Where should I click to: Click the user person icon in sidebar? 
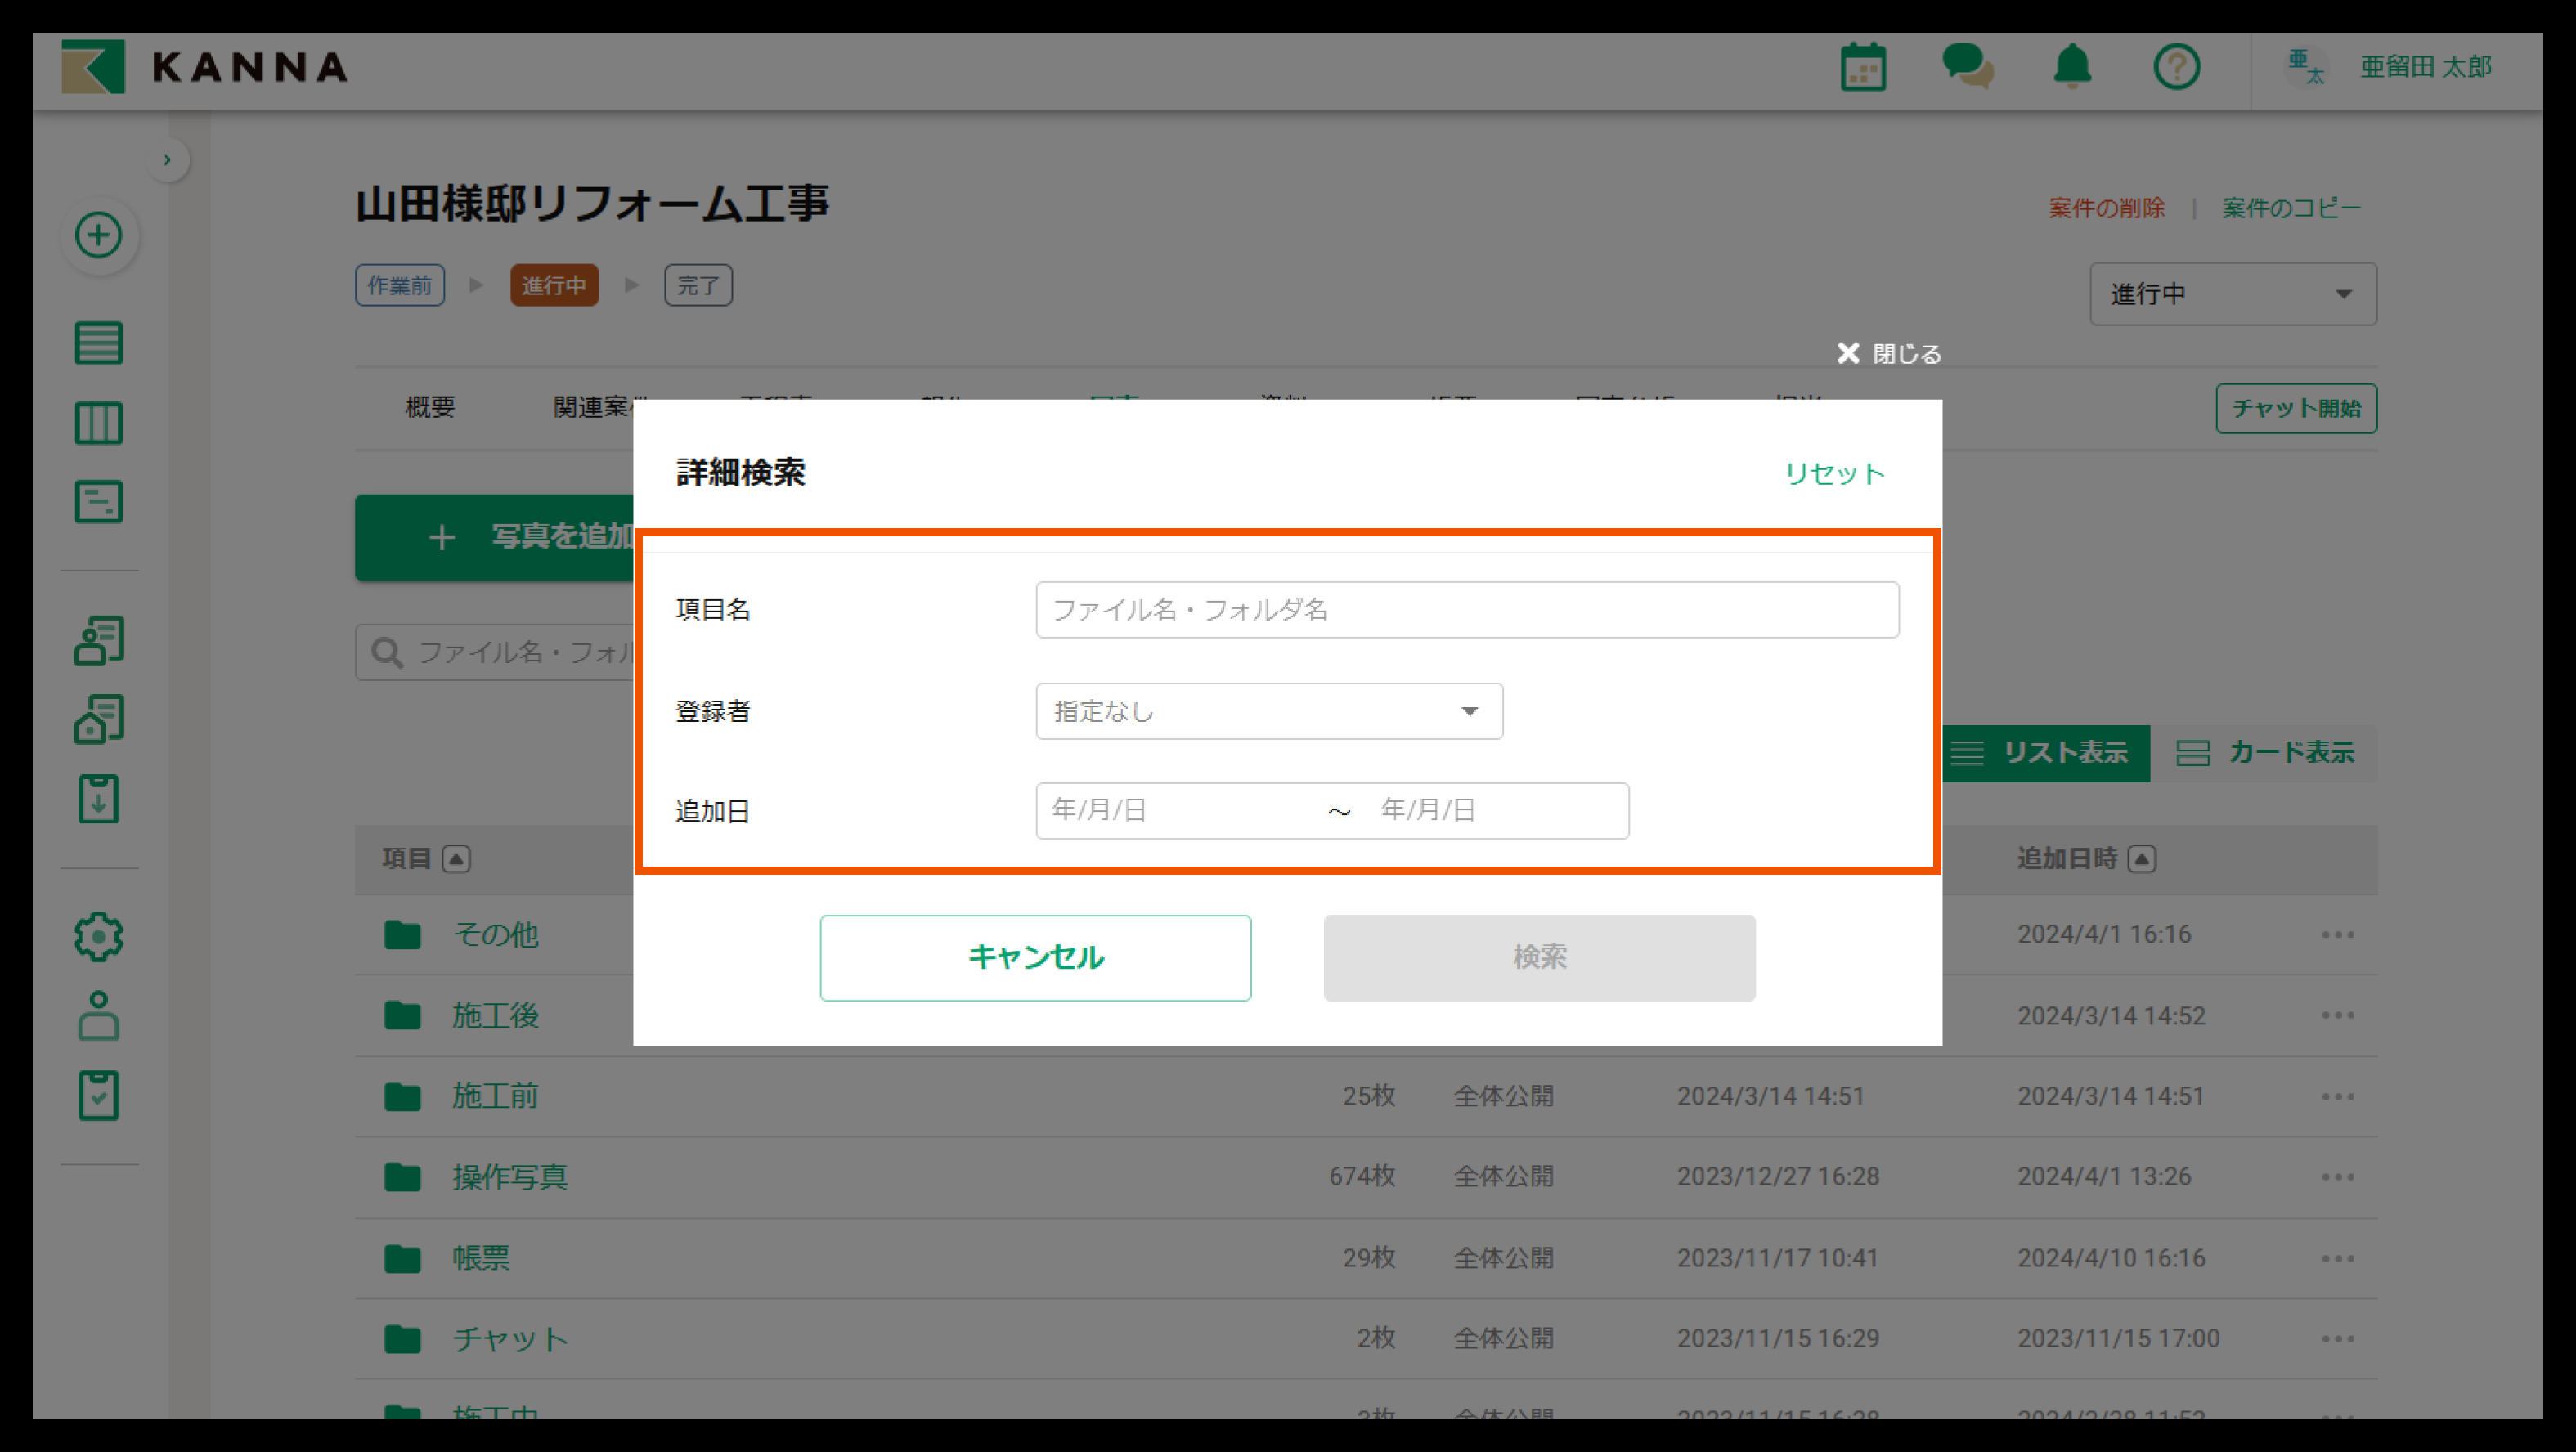tap(99, 1016)
